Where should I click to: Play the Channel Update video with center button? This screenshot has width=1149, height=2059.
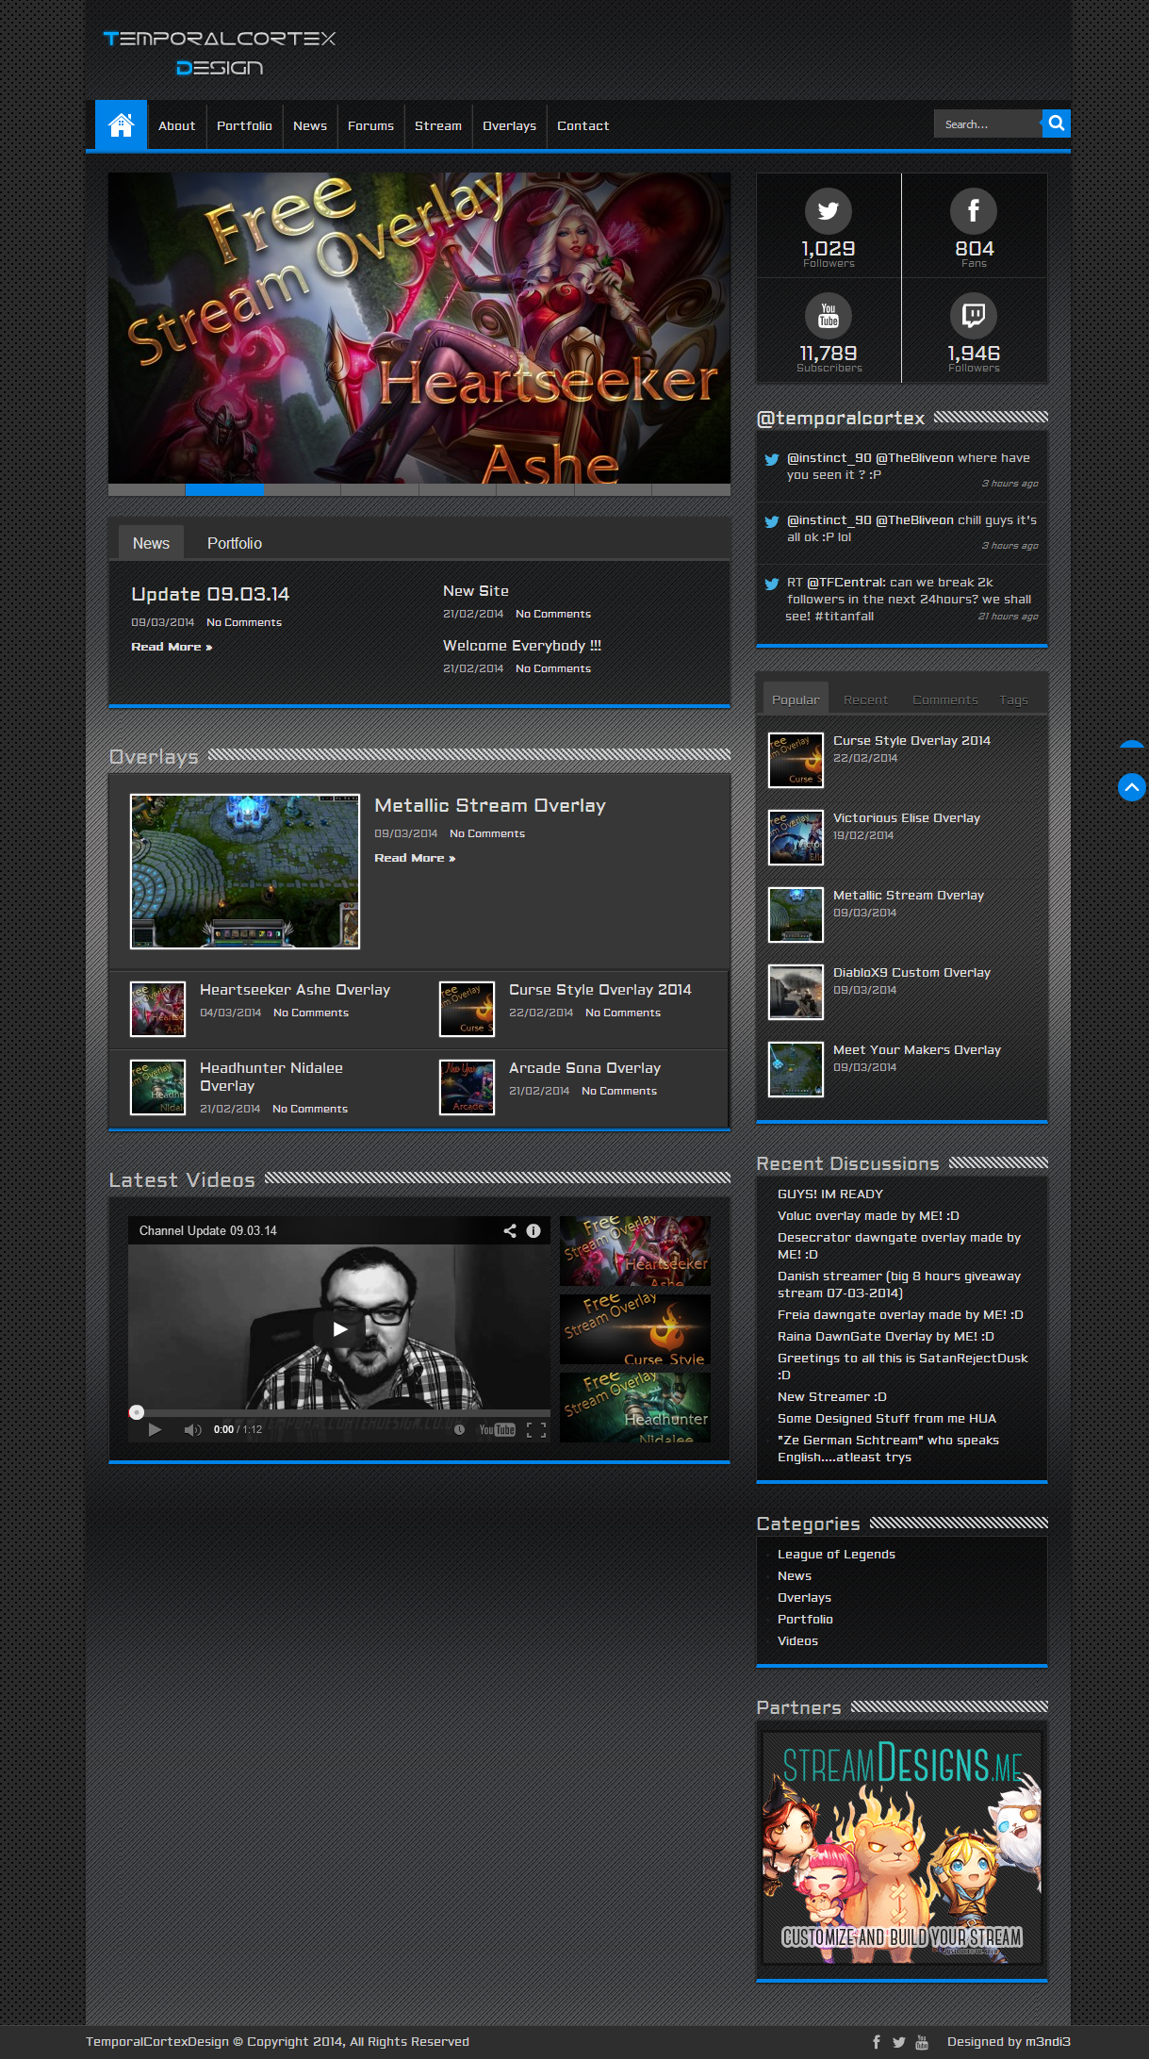pyautogui.click(x=339, y=1329)
